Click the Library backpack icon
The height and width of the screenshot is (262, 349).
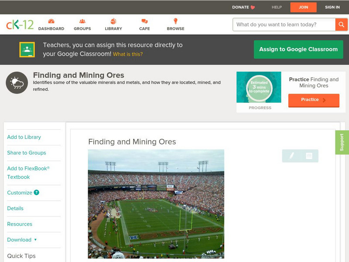click(113, 21)
